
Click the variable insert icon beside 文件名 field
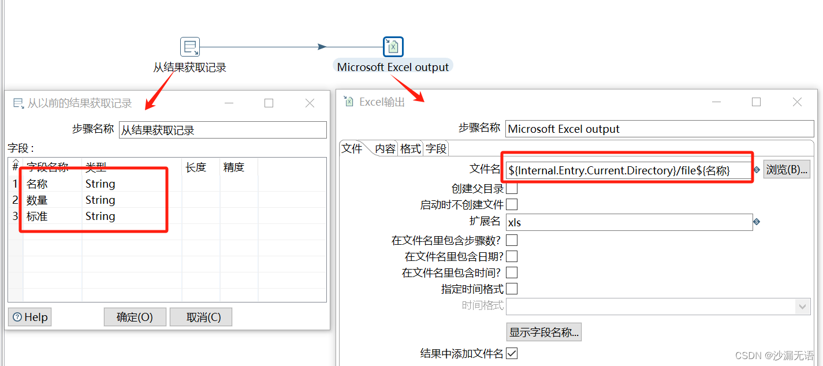click(757, 169)
